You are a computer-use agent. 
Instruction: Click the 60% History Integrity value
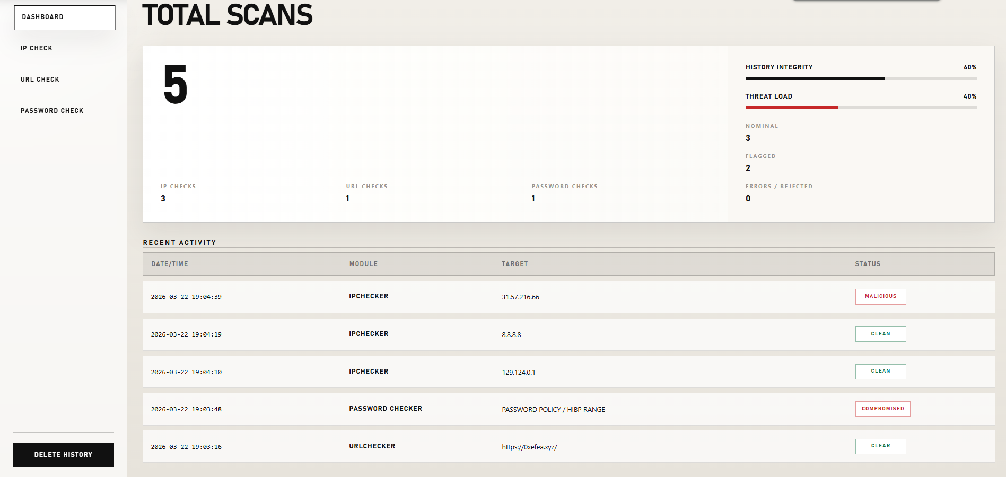pyautogui.click(x=970, y=67)
